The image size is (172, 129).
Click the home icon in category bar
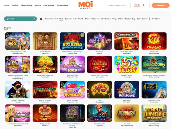tap(41, 19)
